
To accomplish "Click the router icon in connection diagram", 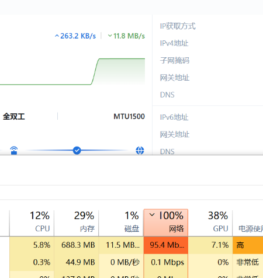I will pyautogui.click(x=14, y=151).
